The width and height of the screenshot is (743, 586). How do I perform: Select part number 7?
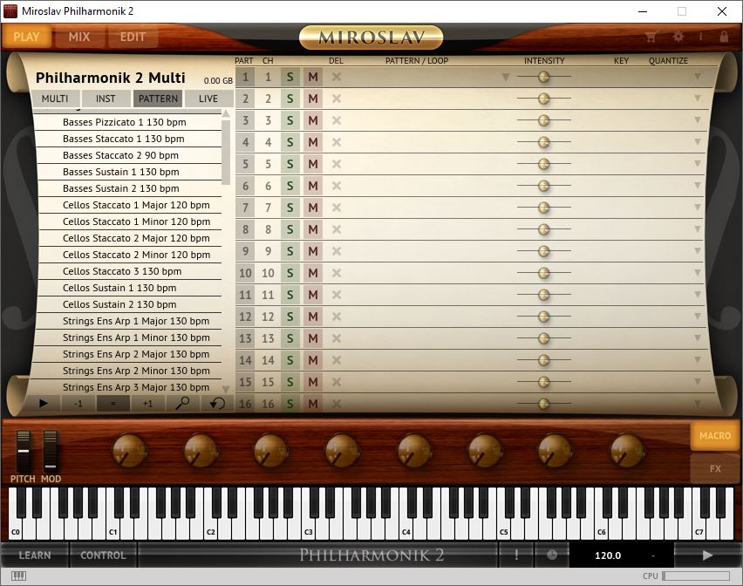pos(245,208)
